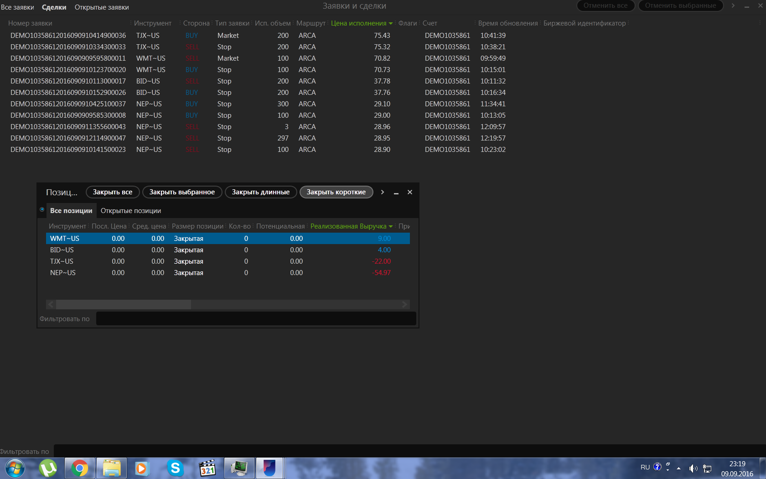Open the network tray icon
Image resolution: width=766 pixels, height=479 pixels.
pos(707,468)
